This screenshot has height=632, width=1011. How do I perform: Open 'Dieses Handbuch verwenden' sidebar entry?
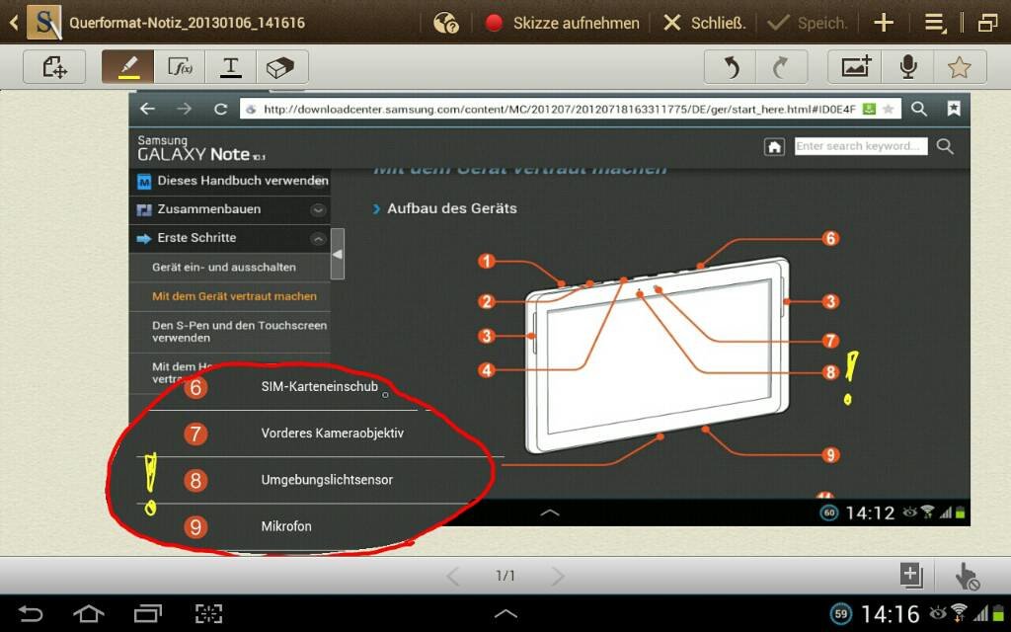click(230, 181)
